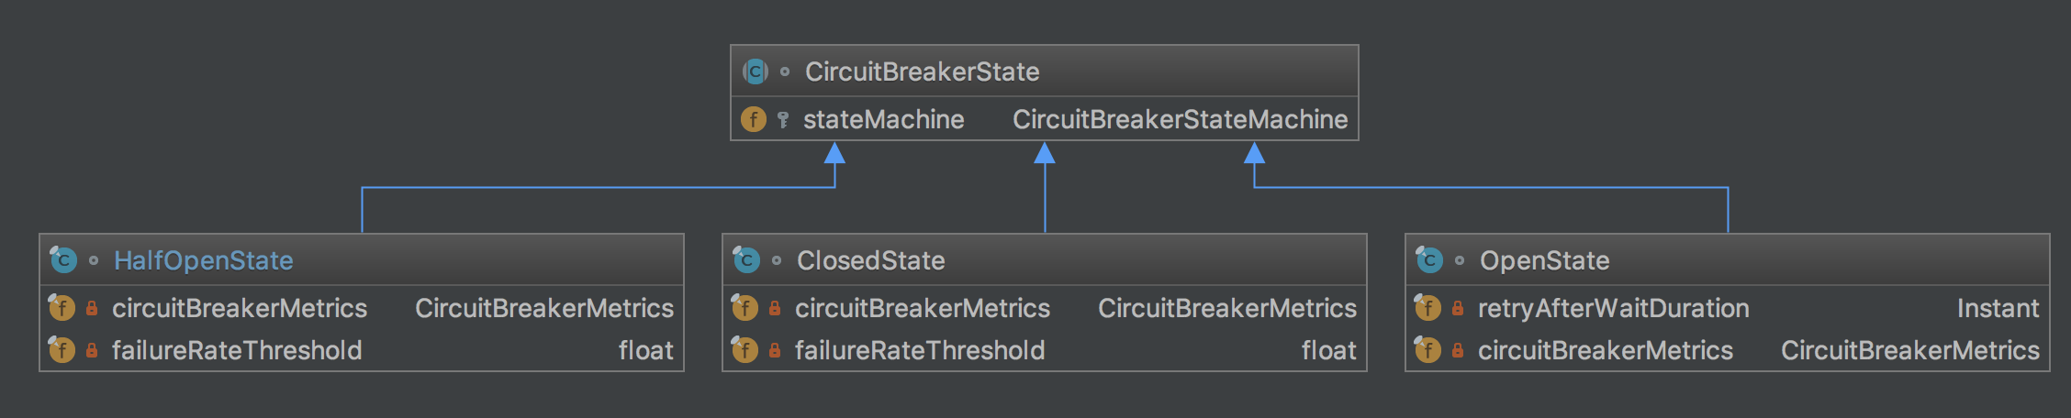The image size is (2071, 418).
Task: Click the inheritance arrowhead from OpenState
Action: click(1254, 153)
